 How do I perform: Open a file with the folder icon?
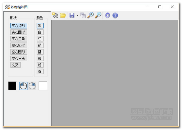click(x=63, y=15)
